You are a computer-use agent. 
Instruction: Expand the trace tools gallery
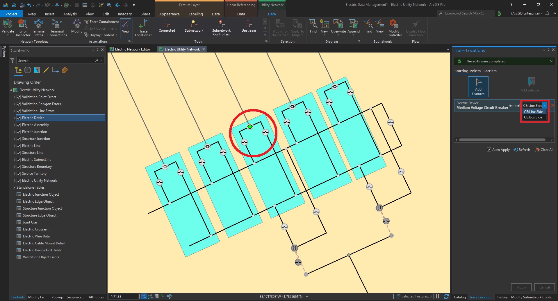265,35
